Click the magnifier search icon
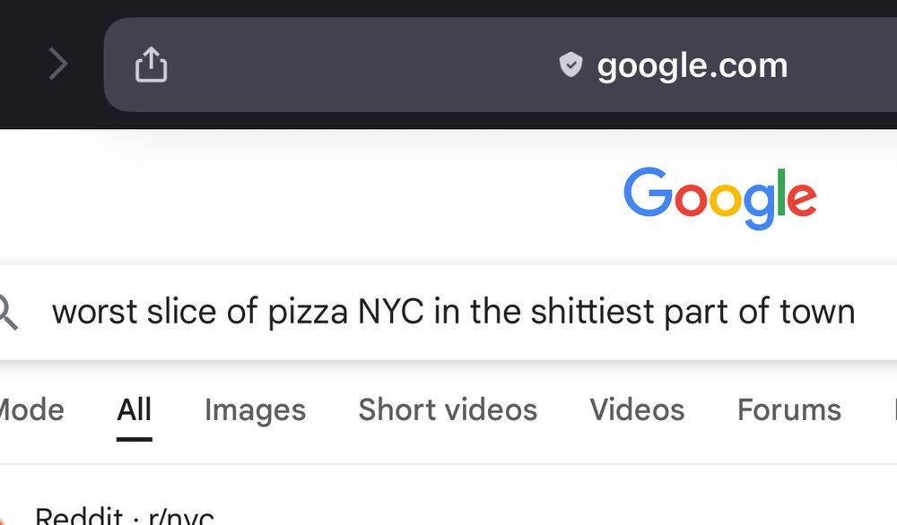Screen dimensions: 897x525 pos(7,312)
